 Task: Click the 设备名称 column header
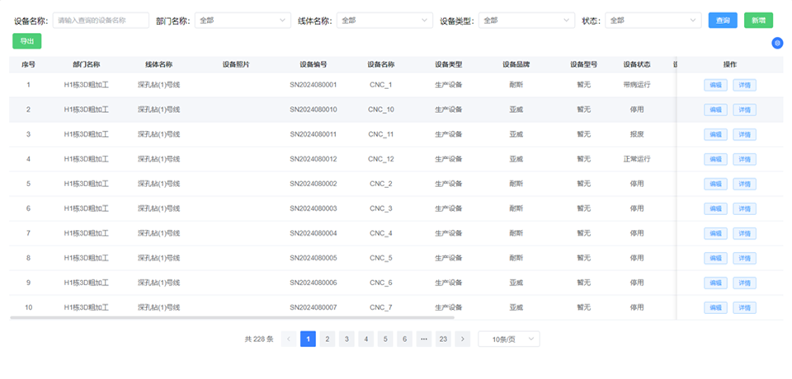[x=381, y=64]
